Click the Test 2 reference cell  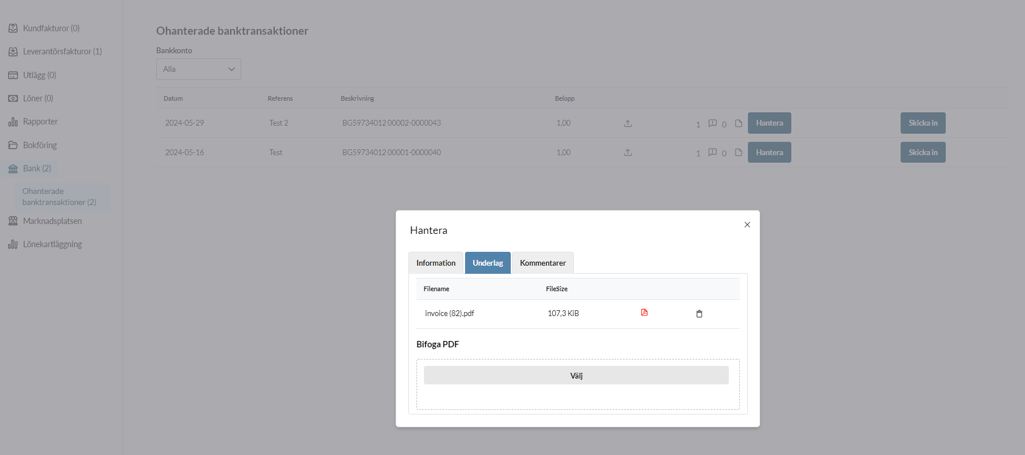[x=279, y=123]
